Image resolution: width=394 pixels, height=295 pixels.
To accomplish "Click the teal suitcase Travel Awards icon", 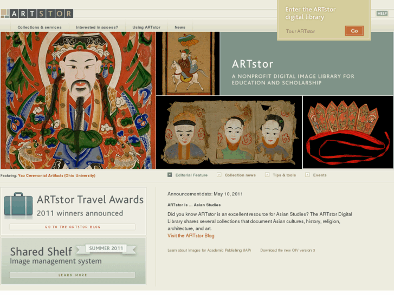I will pos(18,205).
